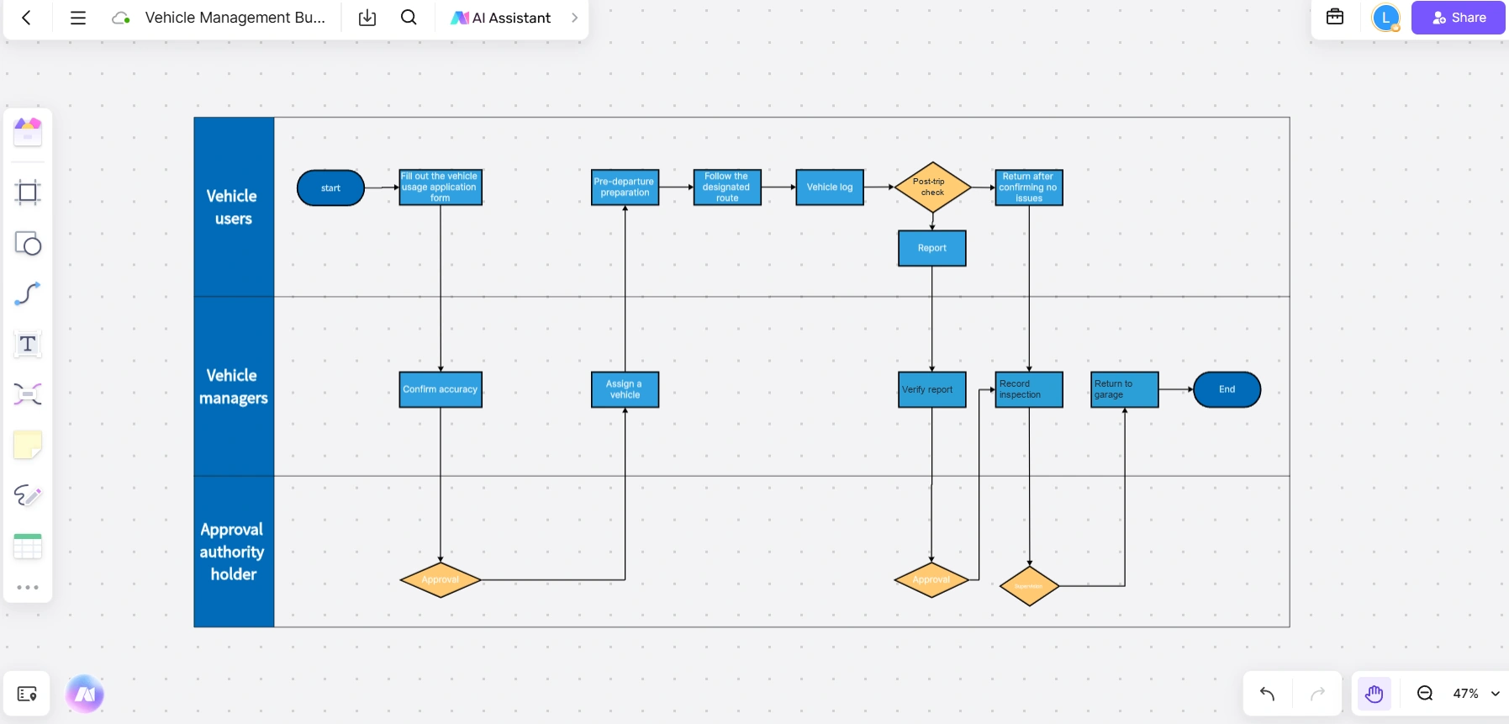
Task: Pick the yellow Sticky note tool
Action: [x=28, y=445]
